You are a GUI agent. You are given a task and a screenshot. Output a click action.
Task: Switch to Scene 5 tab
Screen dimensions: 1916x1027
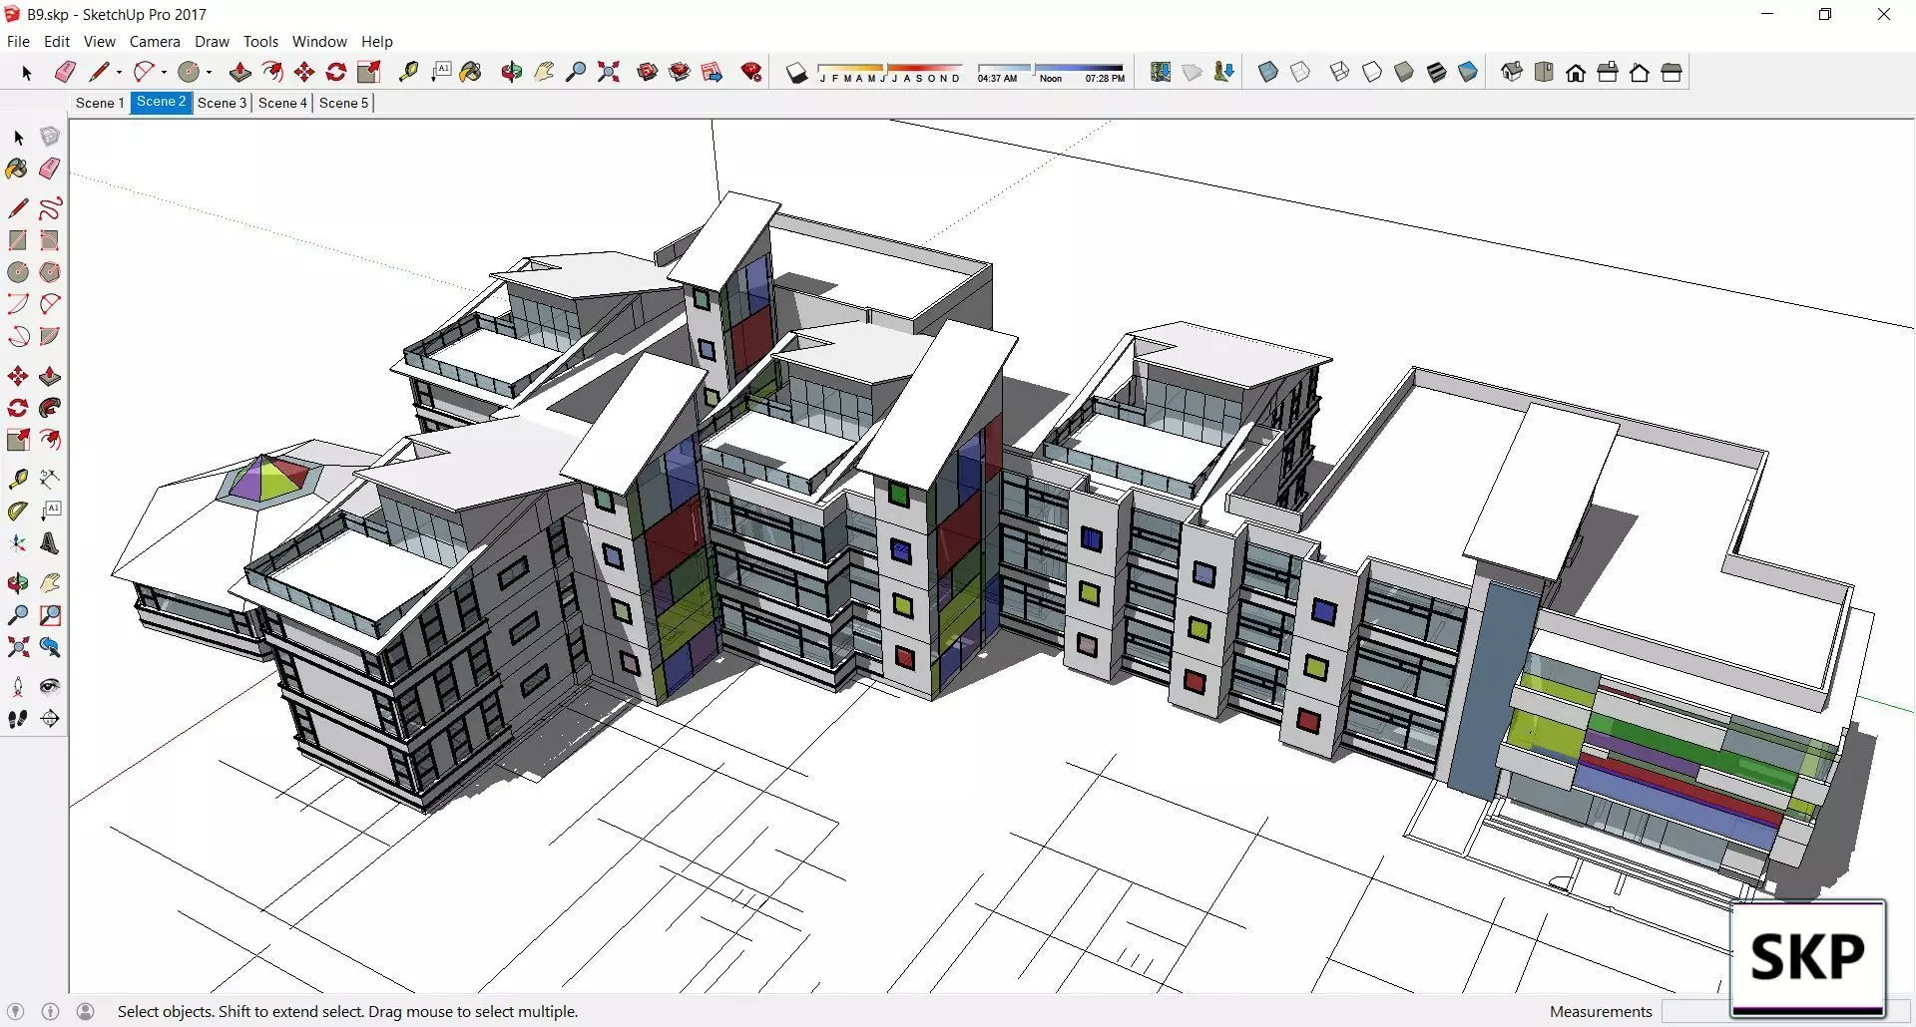pos(343,103)
